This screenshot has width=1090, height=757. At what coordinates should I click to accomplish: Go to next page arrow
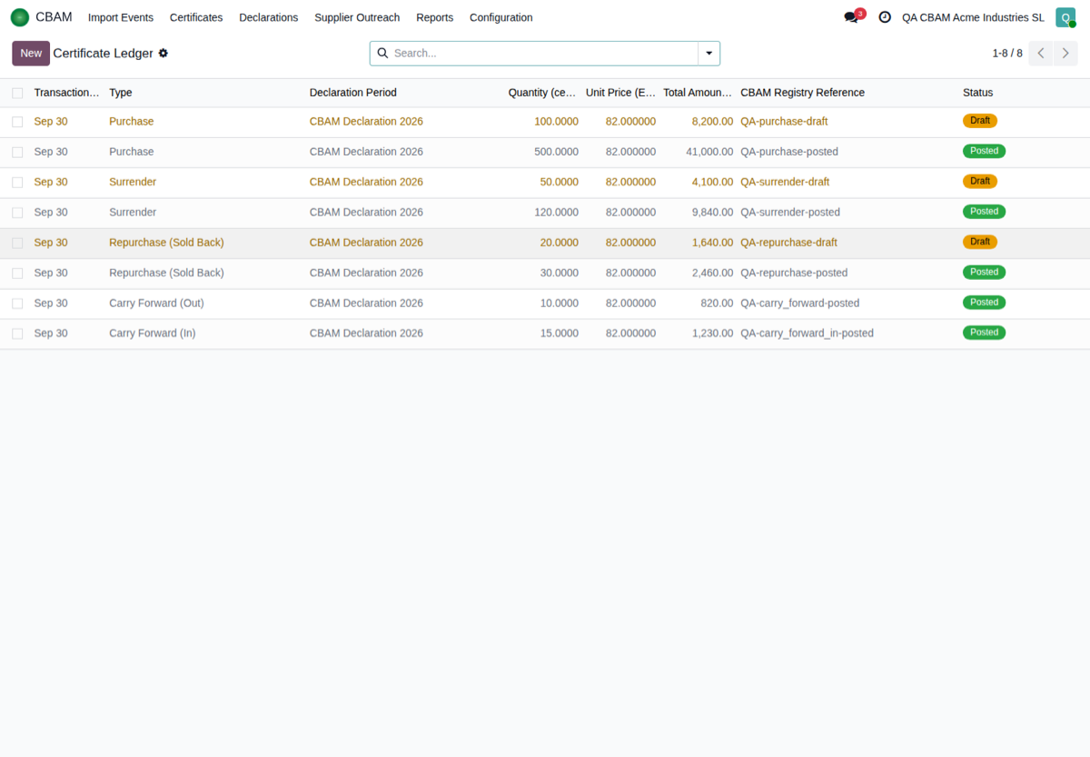(1066, 54)
